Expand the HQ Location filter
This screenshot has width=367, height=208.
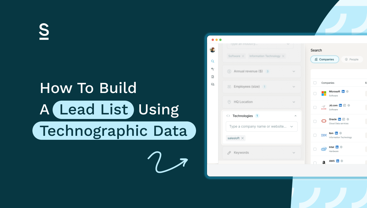point(294,102)
